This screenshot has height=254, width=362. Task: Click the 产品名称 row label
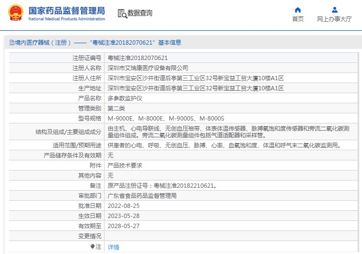tap(90, 98)
